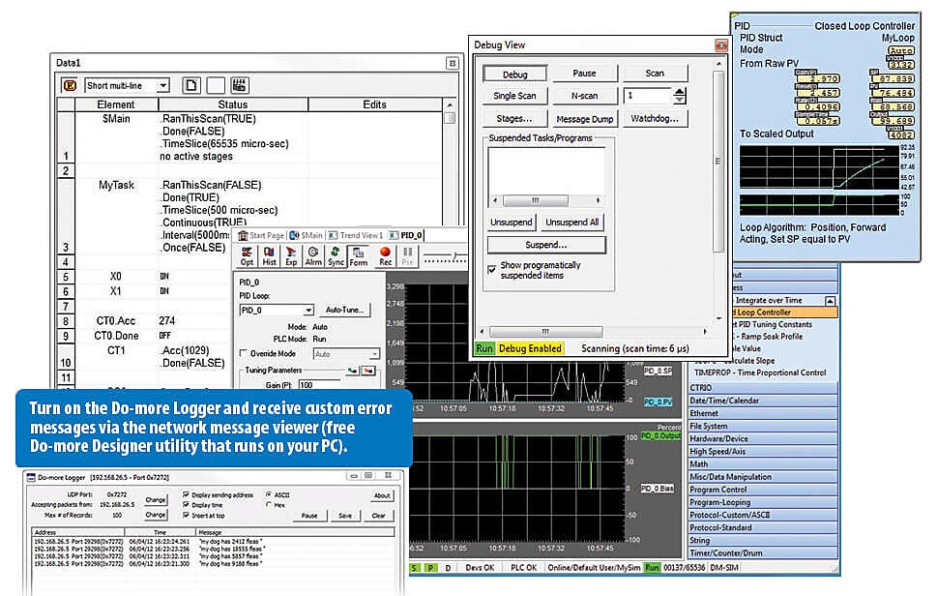Expand the Ethernet instruction category

click(763, 413)
